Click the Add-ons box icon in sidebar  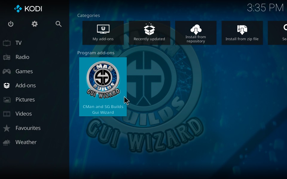point(7,86)
